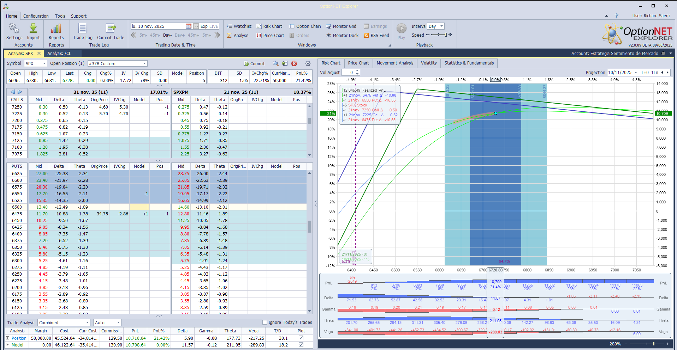
Task: Open the calendar picker for trading date
Action: pos(189,26)
